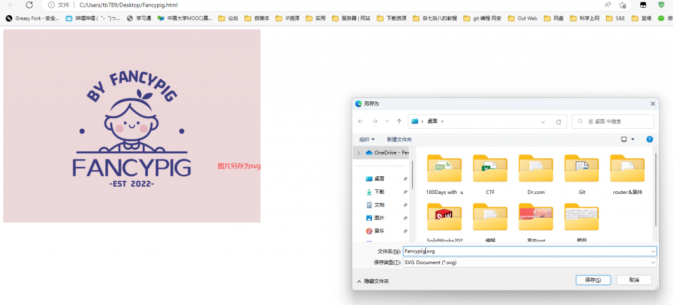Go up one folder level in dialog
Screen dimensions: 673x305
point(399,122)
